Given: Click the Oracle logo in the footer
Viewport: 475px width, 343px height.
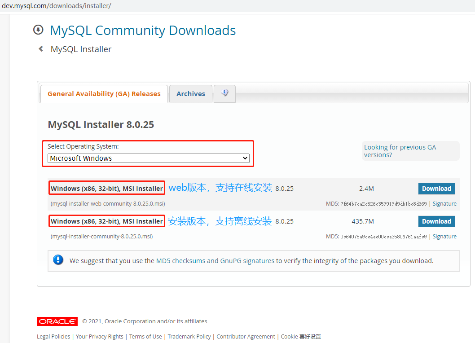Looking at the screenshot, I should coord(57,321).
